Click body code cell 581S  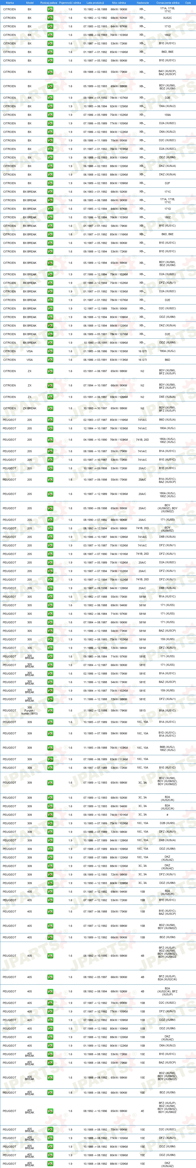(143, 711)
